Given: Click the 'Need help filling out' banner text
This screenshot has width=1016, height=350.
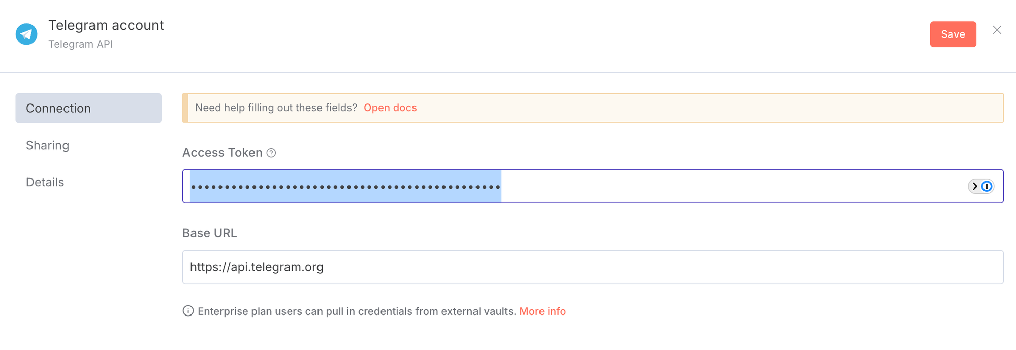Looking at the screenshot, I should click(x=276, y=108).
